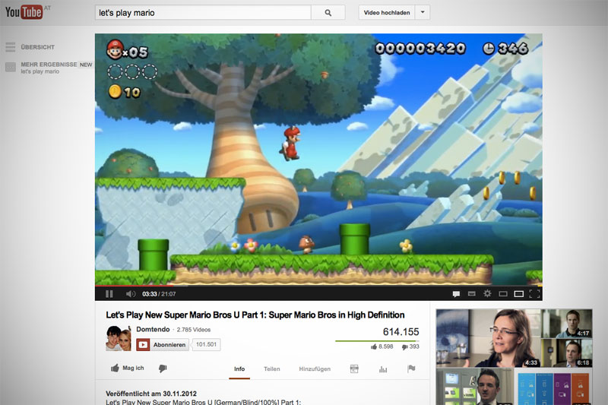Click the video title text
Image resolution: width=608 pixels, height=405 pixels.
click(255, 315)
